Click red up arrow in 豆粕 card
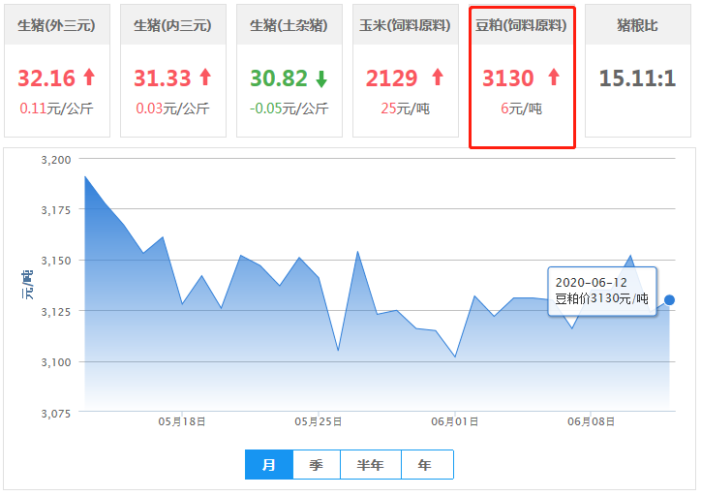 tap(554, 77)
